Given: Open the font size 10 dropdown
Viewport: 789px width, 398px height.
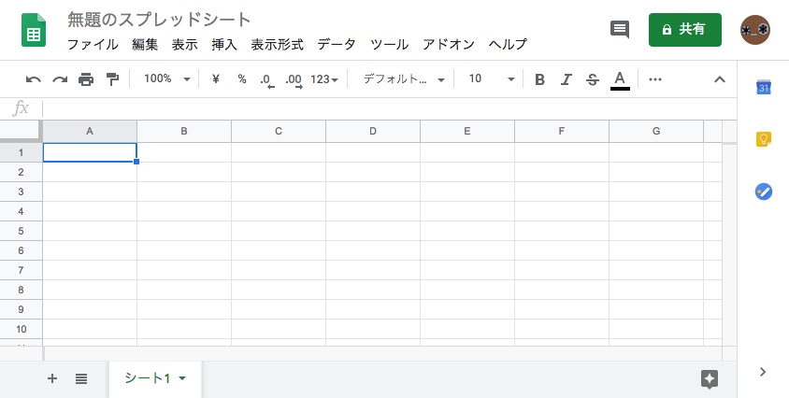Looking at the screenshot, I should (x=491, y=79).
